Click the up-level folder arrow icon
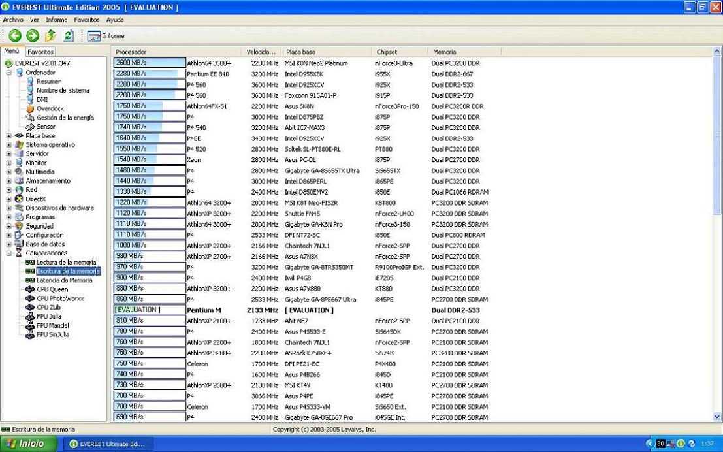The width and height of the screenshot is (723, 452). (x=50, y=35)
